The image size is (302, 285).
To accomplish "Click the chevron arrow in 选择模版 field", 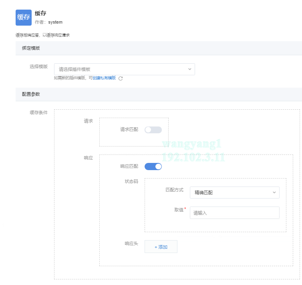I will 190,69.
